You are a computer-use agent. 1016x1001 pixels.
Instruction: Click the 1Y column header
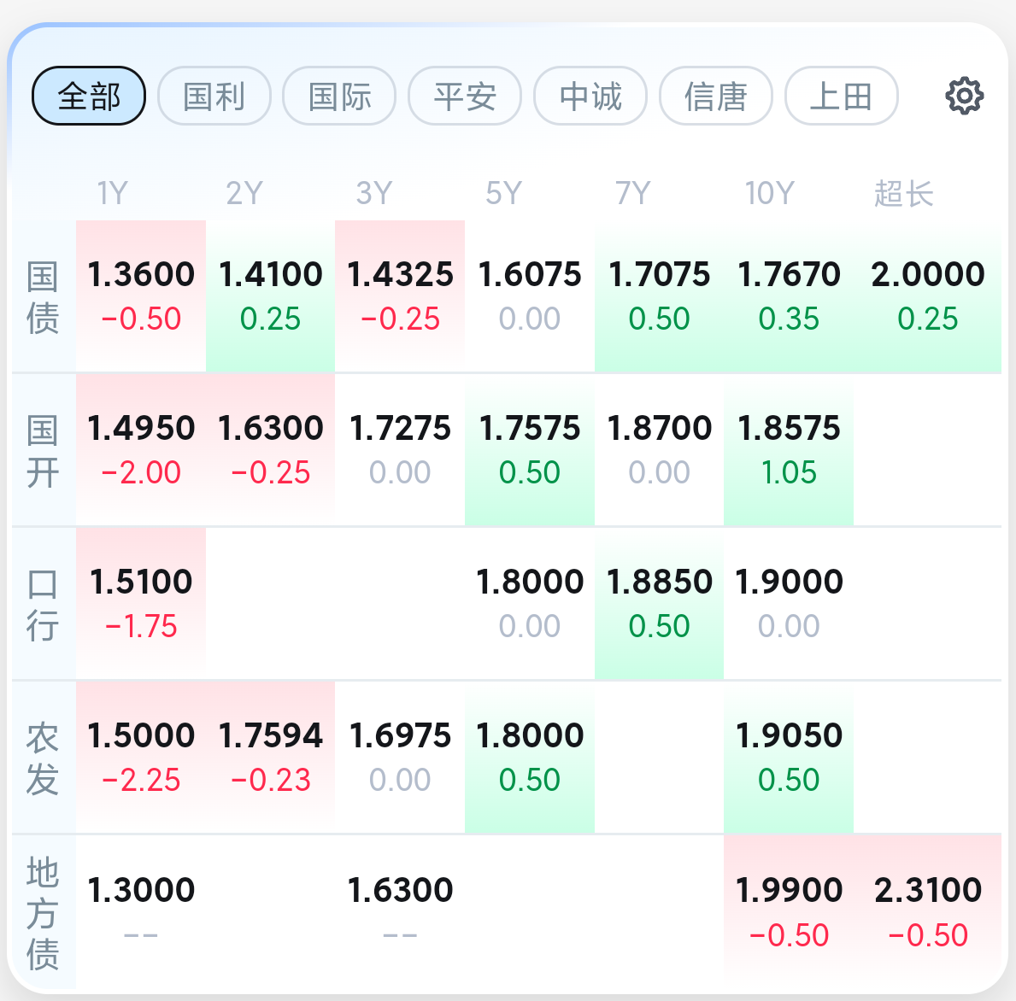(113, 193)
